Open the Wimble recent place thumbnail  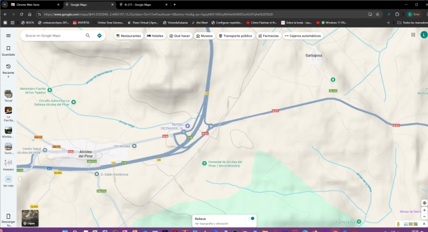coord(8,130)
